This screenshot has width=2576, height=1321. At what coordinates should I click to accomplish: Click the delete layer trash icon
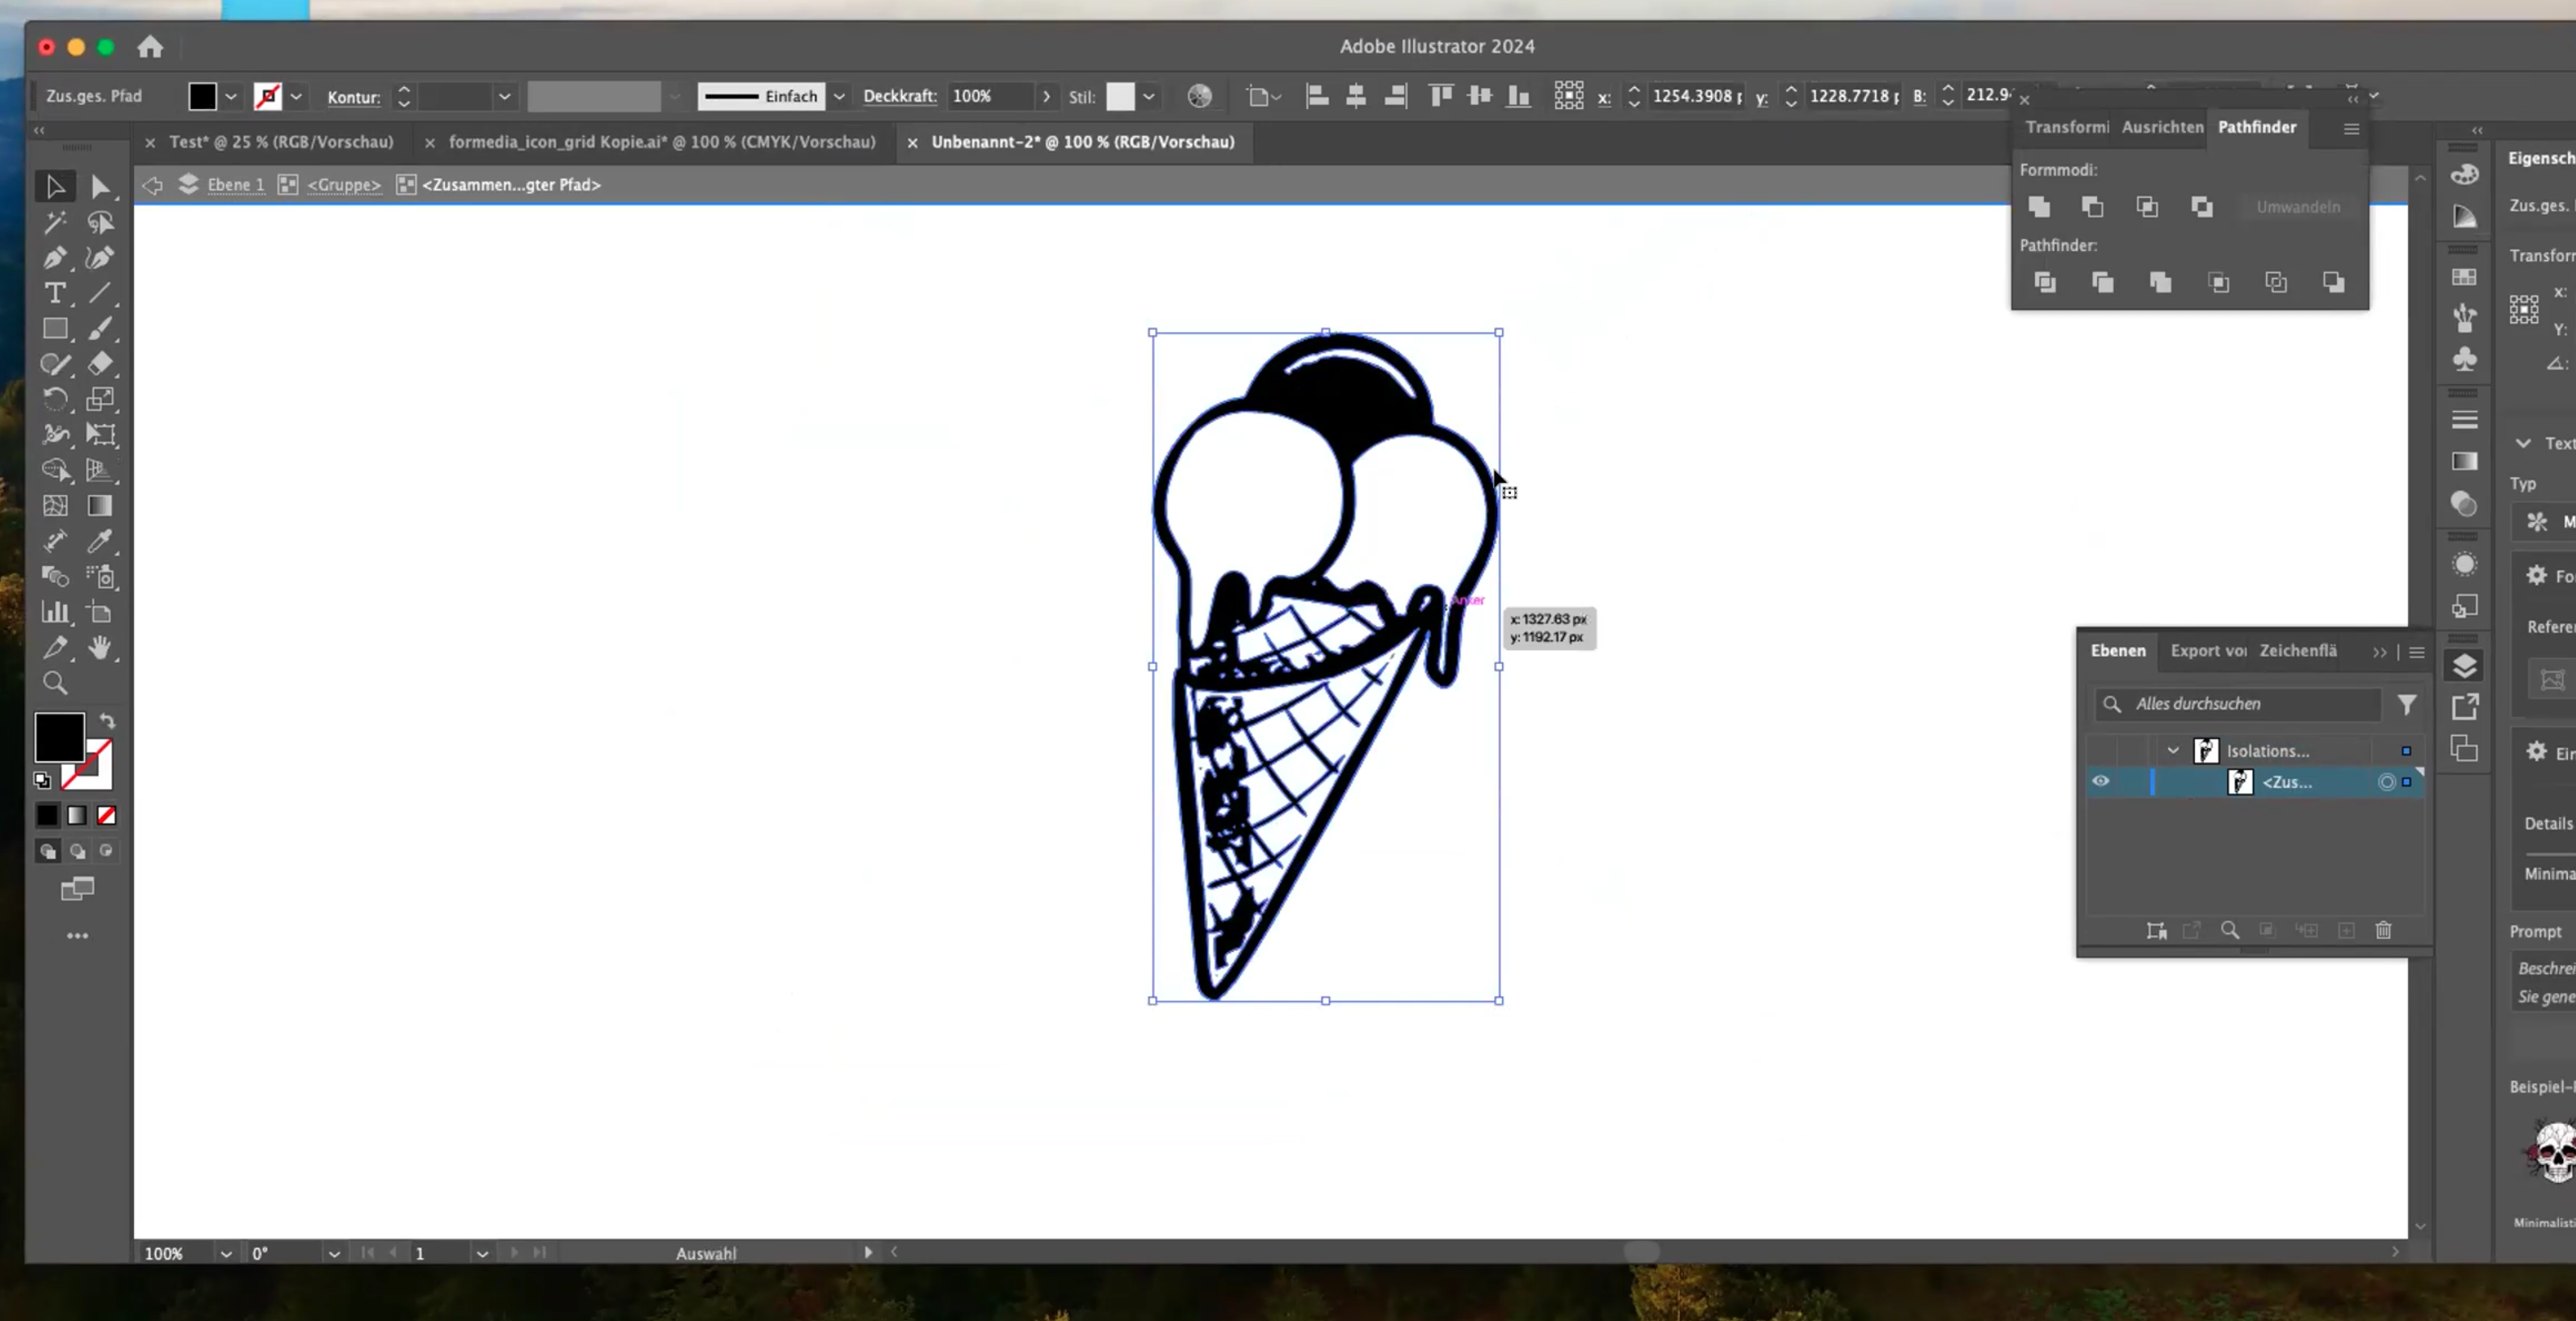2383,930
